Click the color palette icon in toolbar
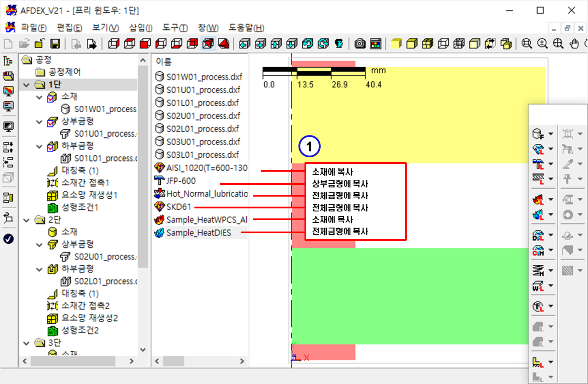 click(376, 44)
